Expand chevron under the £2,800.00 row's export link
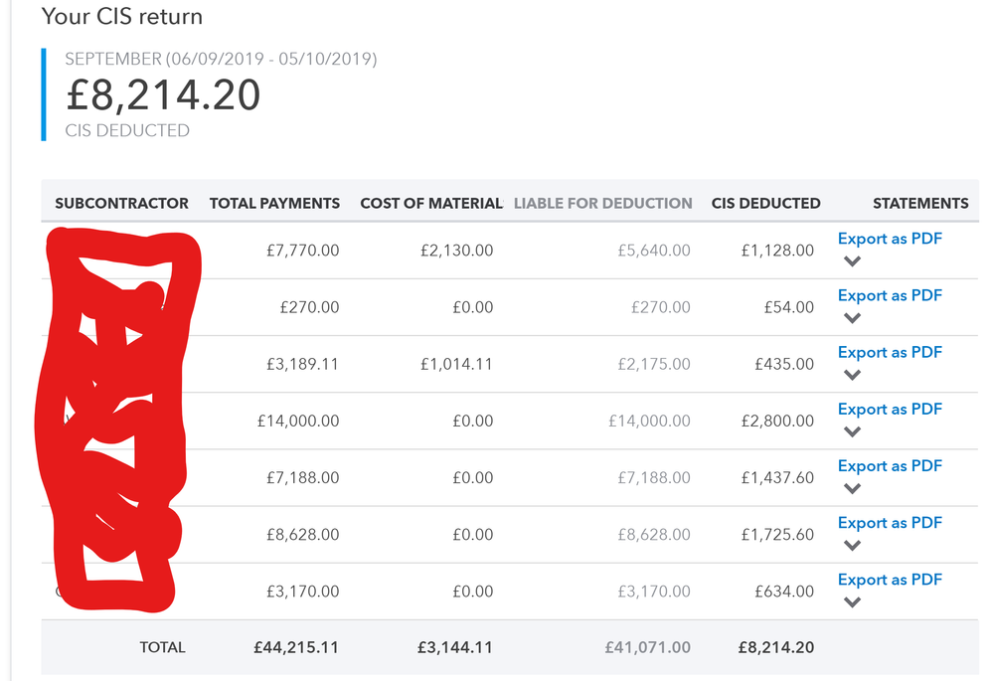This screenshot has height=681, width=992. pos(852,431)
